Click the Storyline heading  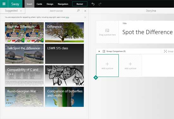coord(151,11)
